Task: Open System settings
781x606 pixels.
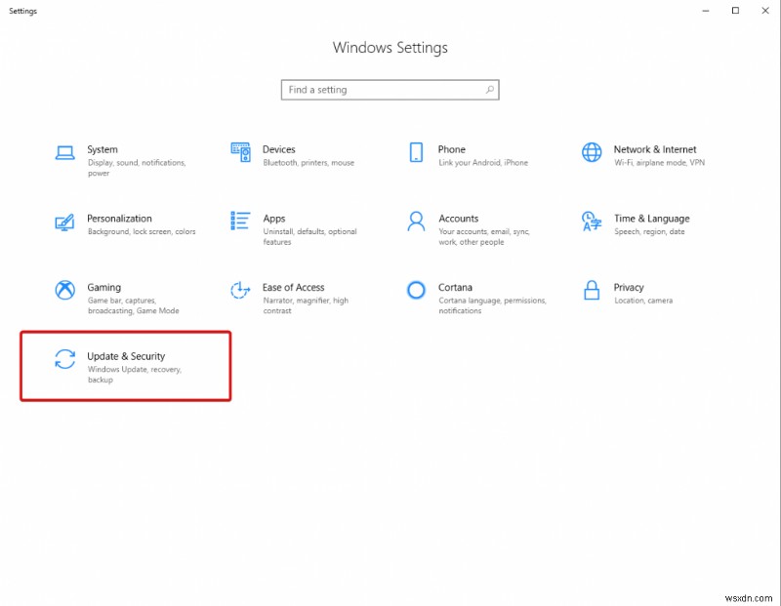Action: [102, 154]
